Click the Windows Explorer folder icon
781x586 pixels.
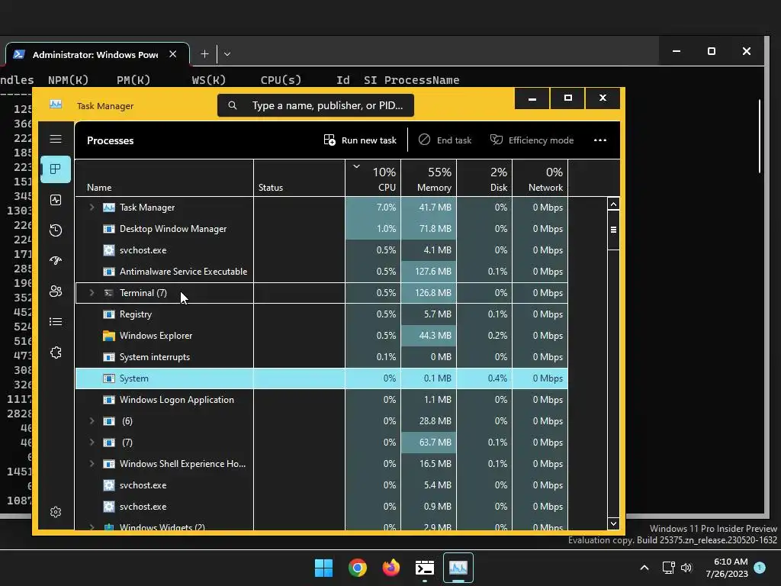(x=108, y=336)
